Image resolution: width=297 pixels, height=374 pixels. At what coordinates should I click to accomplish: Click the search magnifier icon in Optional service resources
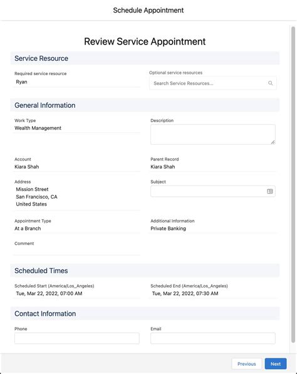[270, 83]
